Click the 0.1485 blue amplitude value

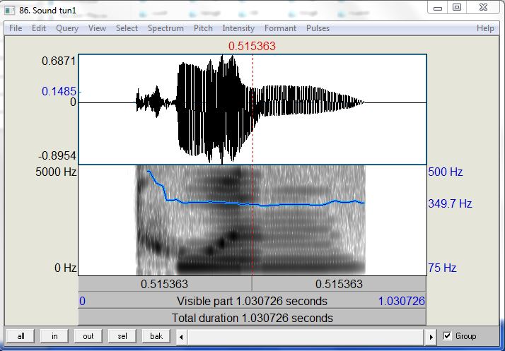(x=59, y=91)
